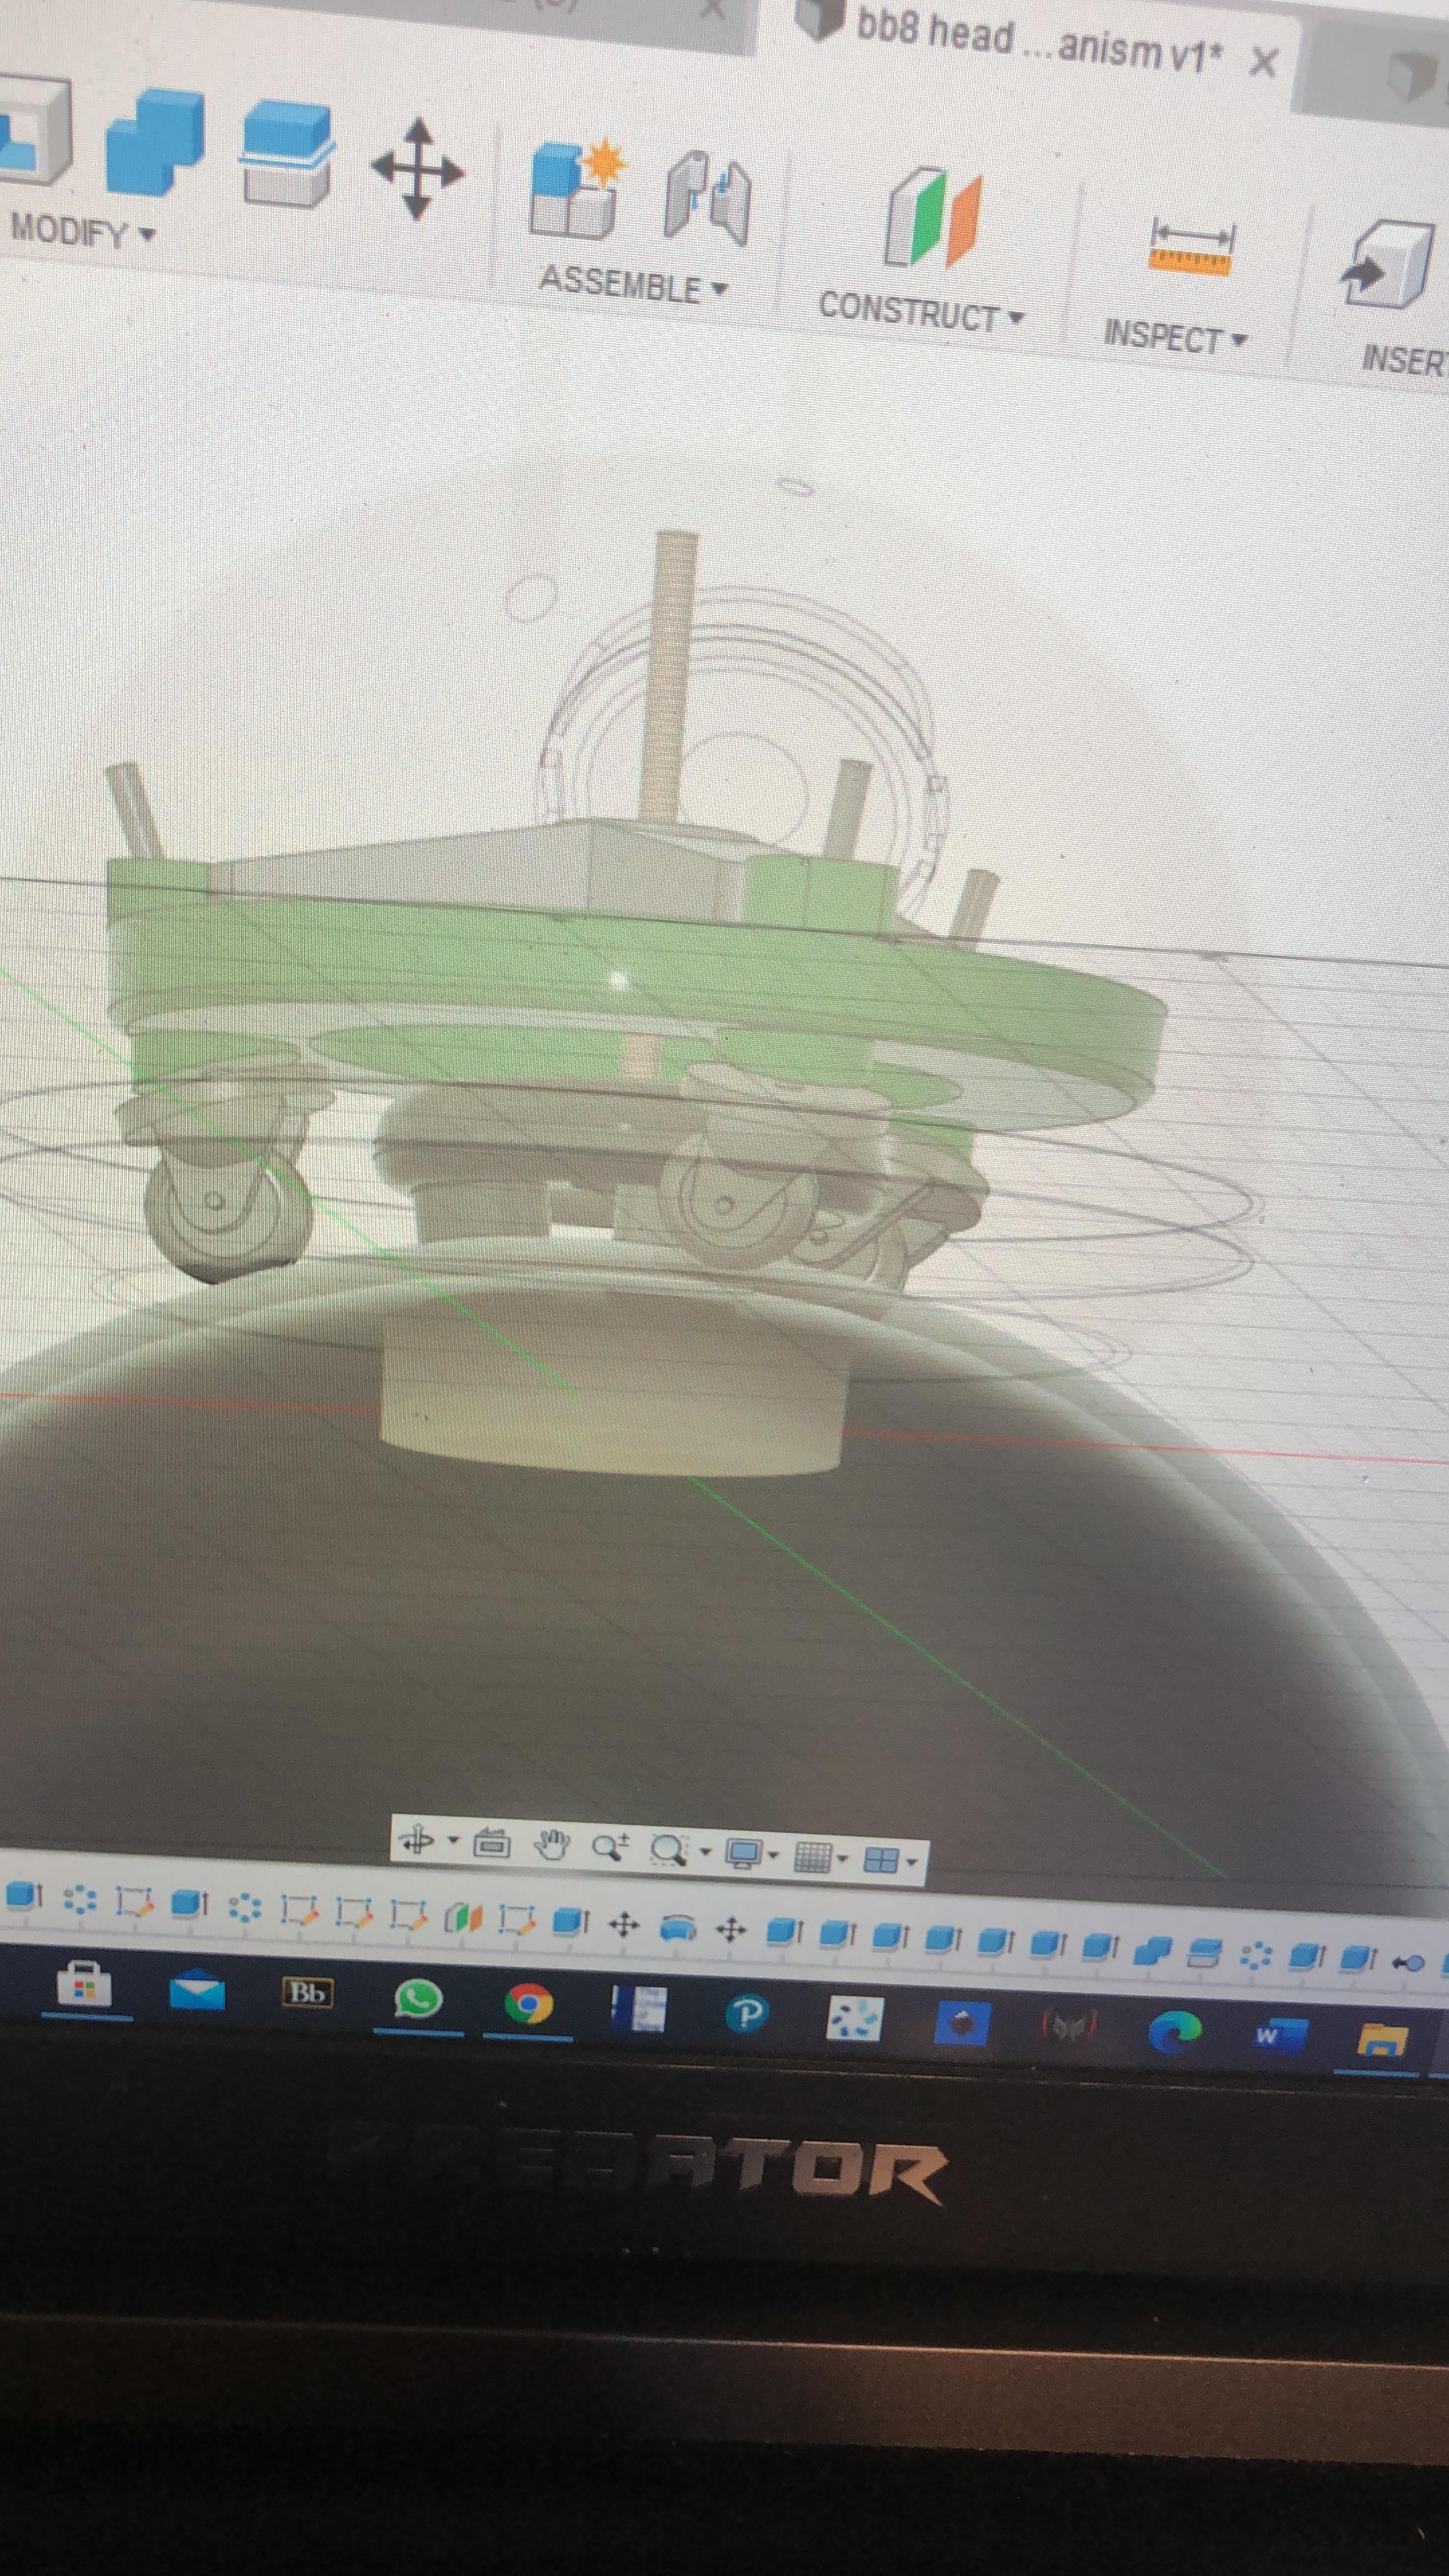Close the bb8 head mechanism document tab
1449x2576 pixels.
pos(1264,62)
